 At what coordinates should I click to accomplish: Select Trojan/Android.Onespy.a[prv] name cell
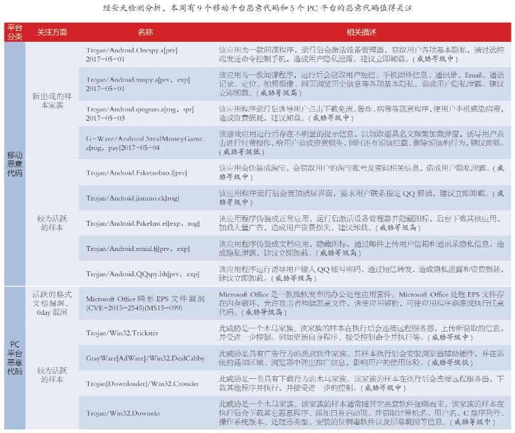click(x=145, y=55)
